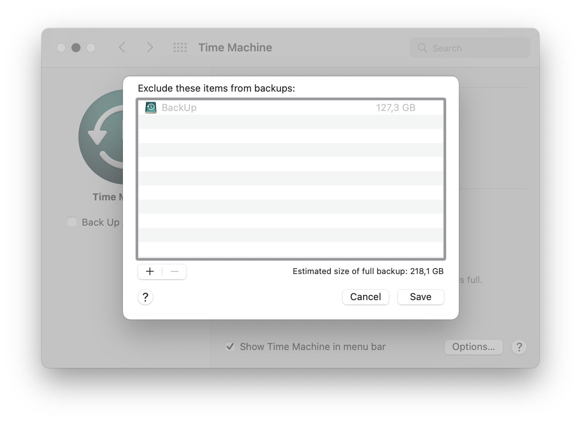The height and width of the screenshot is (423, 581).
Task: Save the excluded items list
Action: click(421, 297)
